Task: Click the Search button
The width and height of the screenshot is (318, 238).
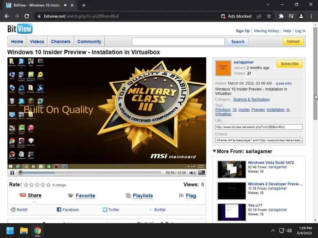Action: (238, 42)
